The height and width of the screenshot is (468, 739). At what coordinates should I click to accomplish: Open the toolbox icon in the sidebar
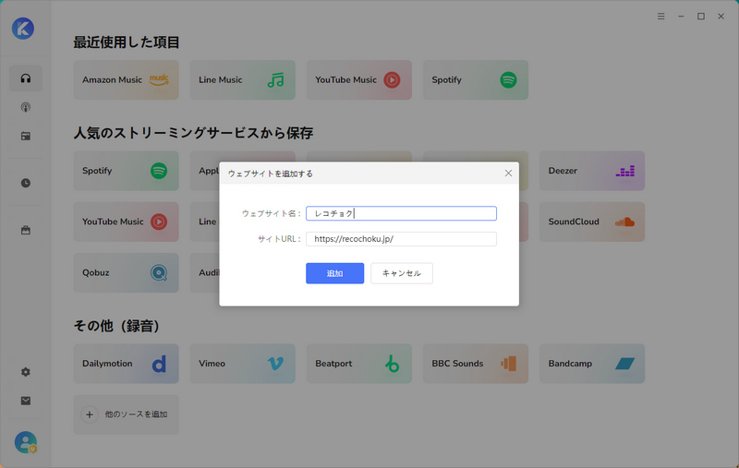pyautogui.click(x=26, y=230)
